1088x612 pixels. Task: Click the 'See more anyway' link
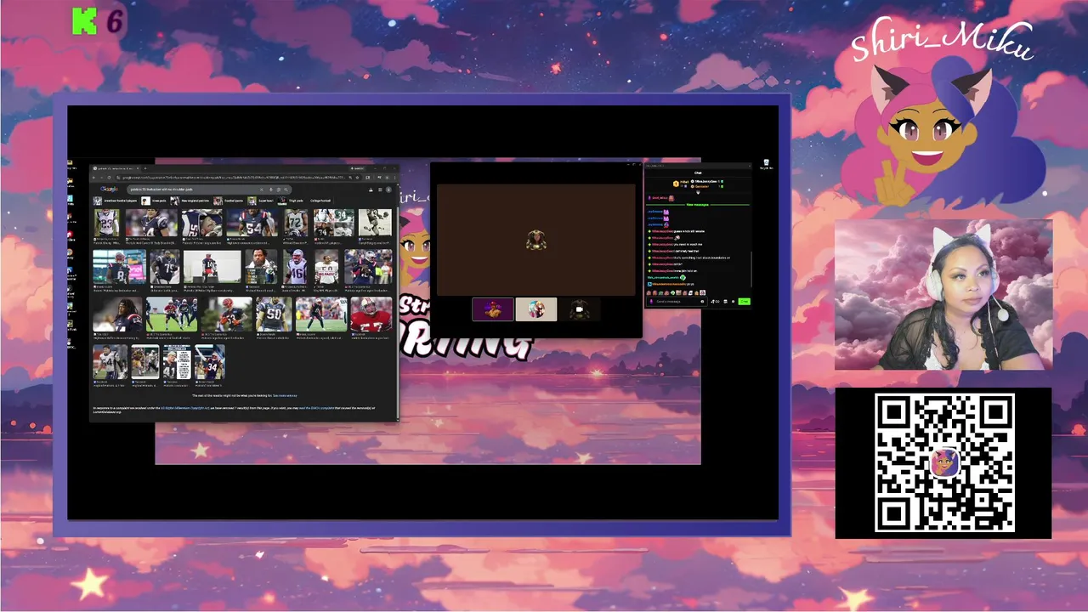(x=285, y=396)
